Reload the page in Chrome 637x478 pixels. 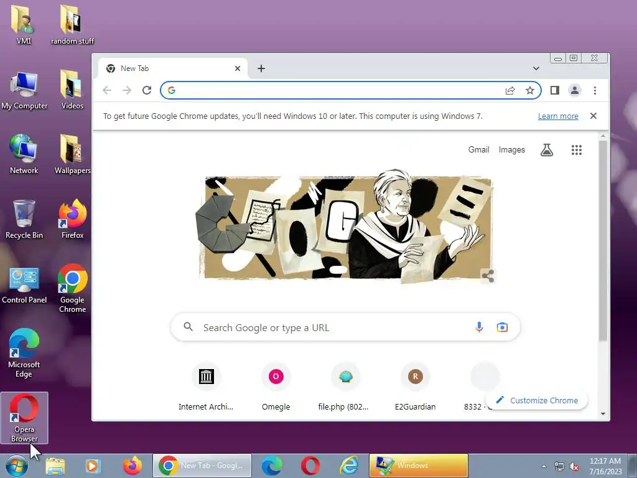coord(147,90)
